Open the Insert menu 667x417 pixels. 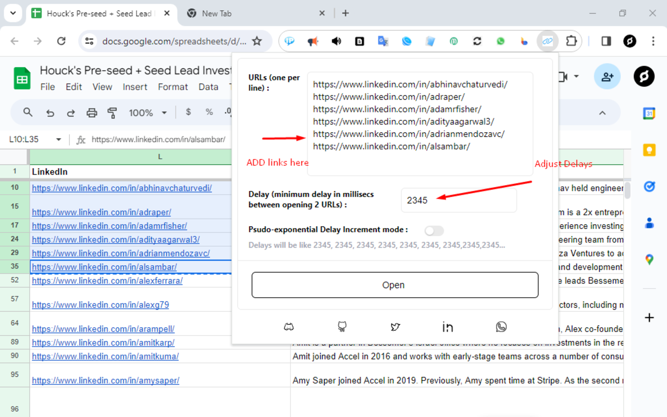coord(135,87)
